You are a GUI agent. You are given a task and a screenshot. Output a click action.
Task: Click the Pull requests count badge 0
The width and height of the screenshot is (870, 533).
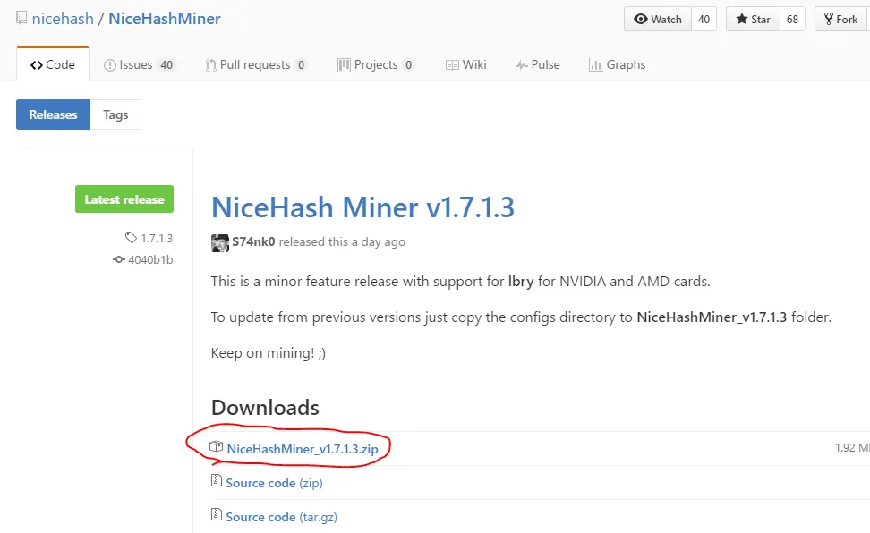tap(302, 65)
